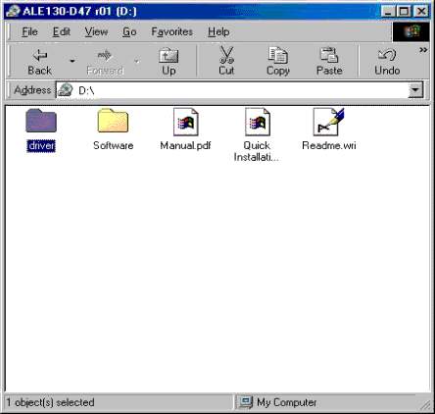Select the Manual.pdf file icon
This screenshot has height=414, width=435.
pos(185,122)
